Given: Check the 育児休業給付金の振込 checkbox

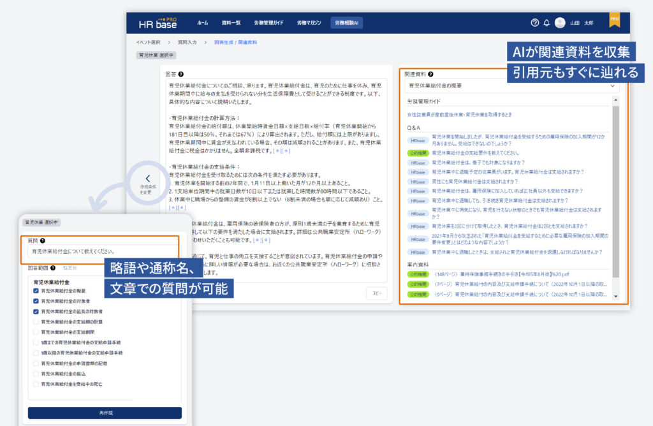Looking at the screenshot, I should pyautogui.click(x=36, y=374).
